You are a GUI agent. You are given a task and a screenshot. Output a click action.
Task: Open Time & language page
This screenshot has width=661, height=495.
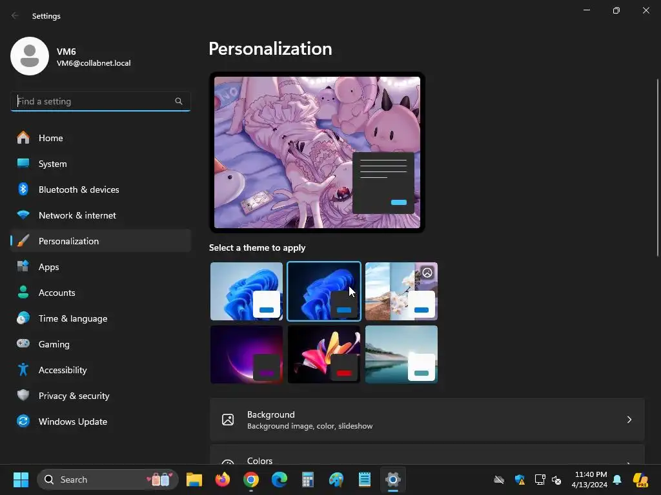point(100,318)
